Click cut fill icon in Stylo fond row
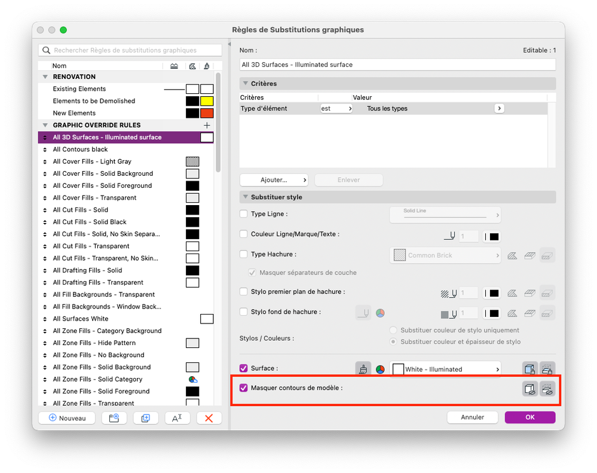The width and height of the screenshot is (597, 473). click(x=513, y=313)
